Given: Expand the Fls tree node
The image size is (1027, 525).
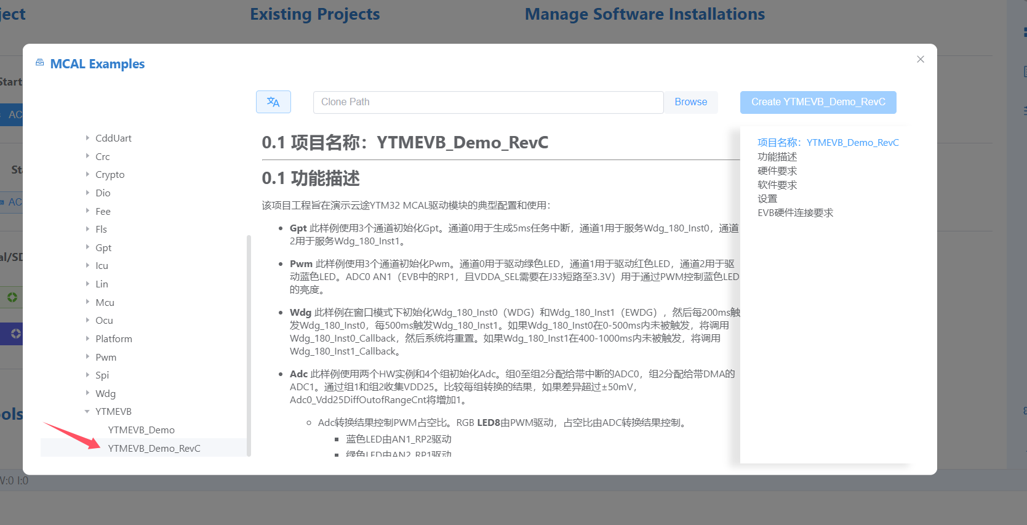Looking at the screenshot, I should coord(87,229).
